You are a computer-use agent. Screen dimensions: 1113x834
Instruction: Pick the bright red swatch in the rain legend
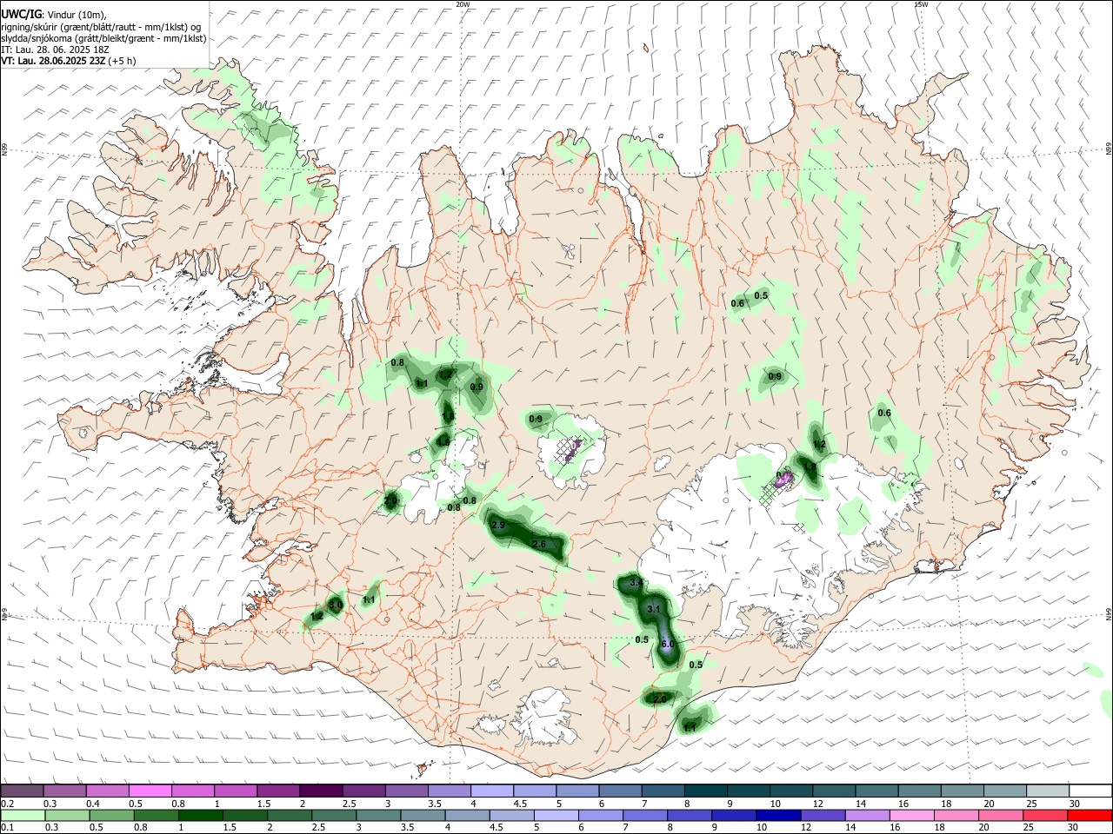pyautogui.click(x=1090, y=815)
